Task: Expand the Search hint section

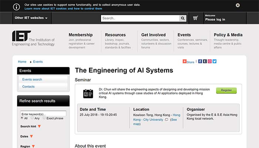Action: [x=39, y=127]
